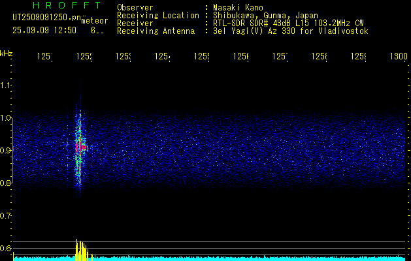Viewport: 411px width, 261px height.
Task: Click the 0.9 frequency axis label
Action: 6,150
